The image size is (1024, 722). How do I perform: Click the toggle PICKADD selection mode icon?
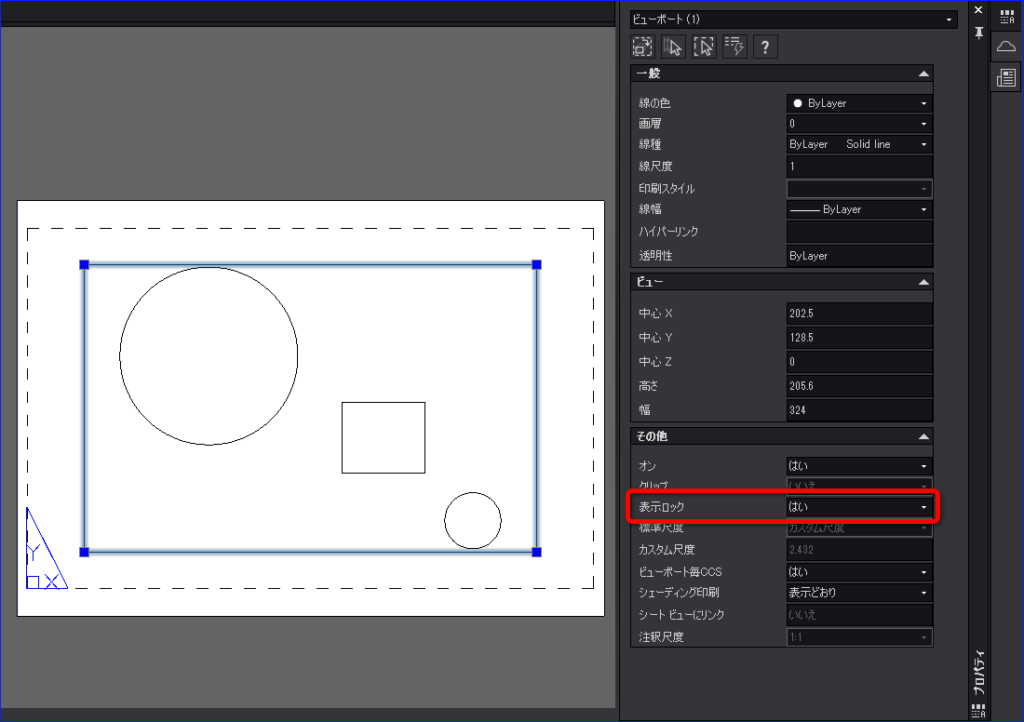coord(642,47)
